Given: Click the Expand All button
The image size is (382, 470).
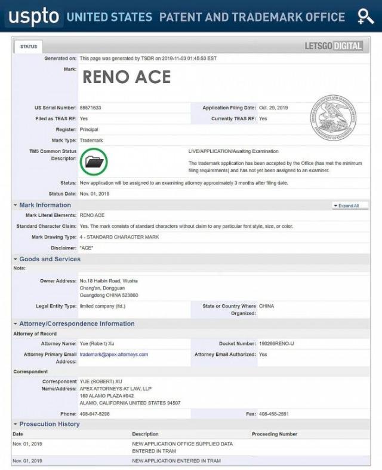Looking at the screenshot, I should pyautogui.click(x=350, y=205).
